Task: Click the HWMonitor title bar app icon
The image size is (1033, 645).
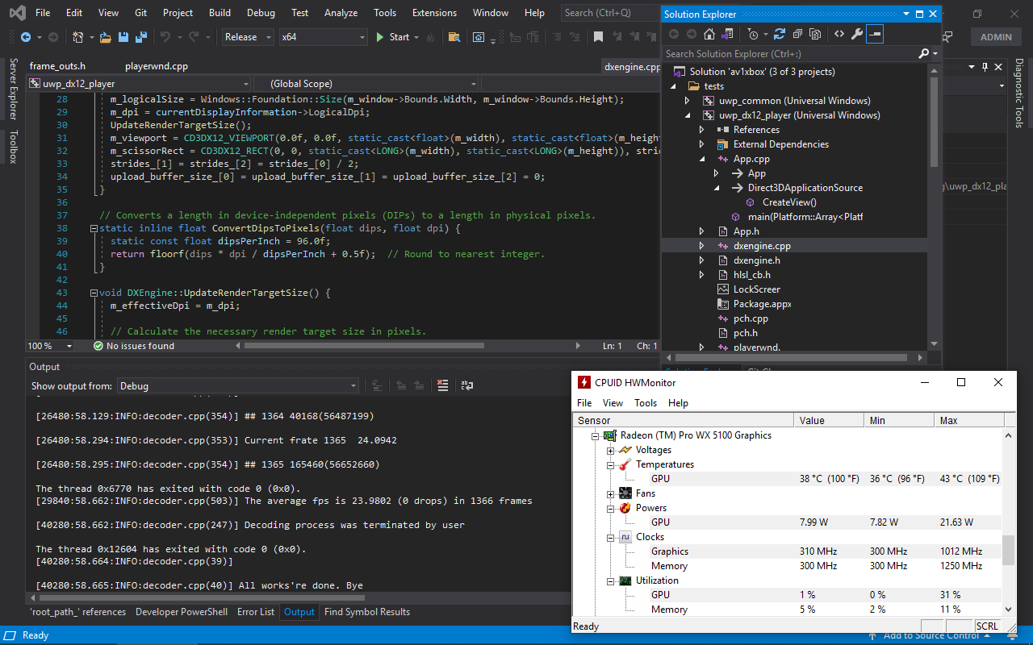Action: pos(583,382)
